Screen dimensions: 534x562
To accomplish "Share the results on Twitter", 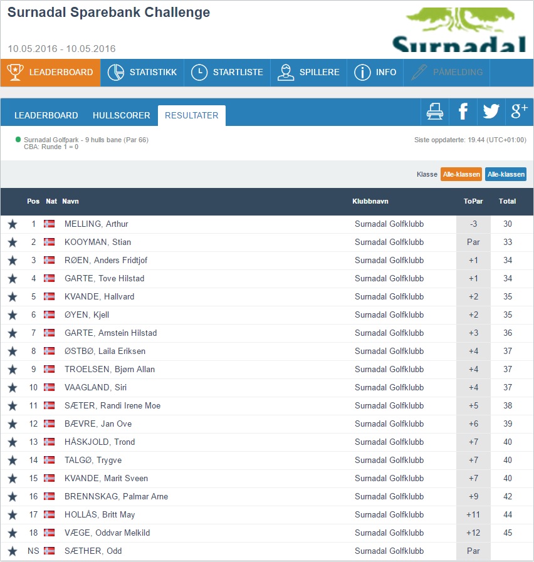I will pyautogui.click(x=491, y=112).
